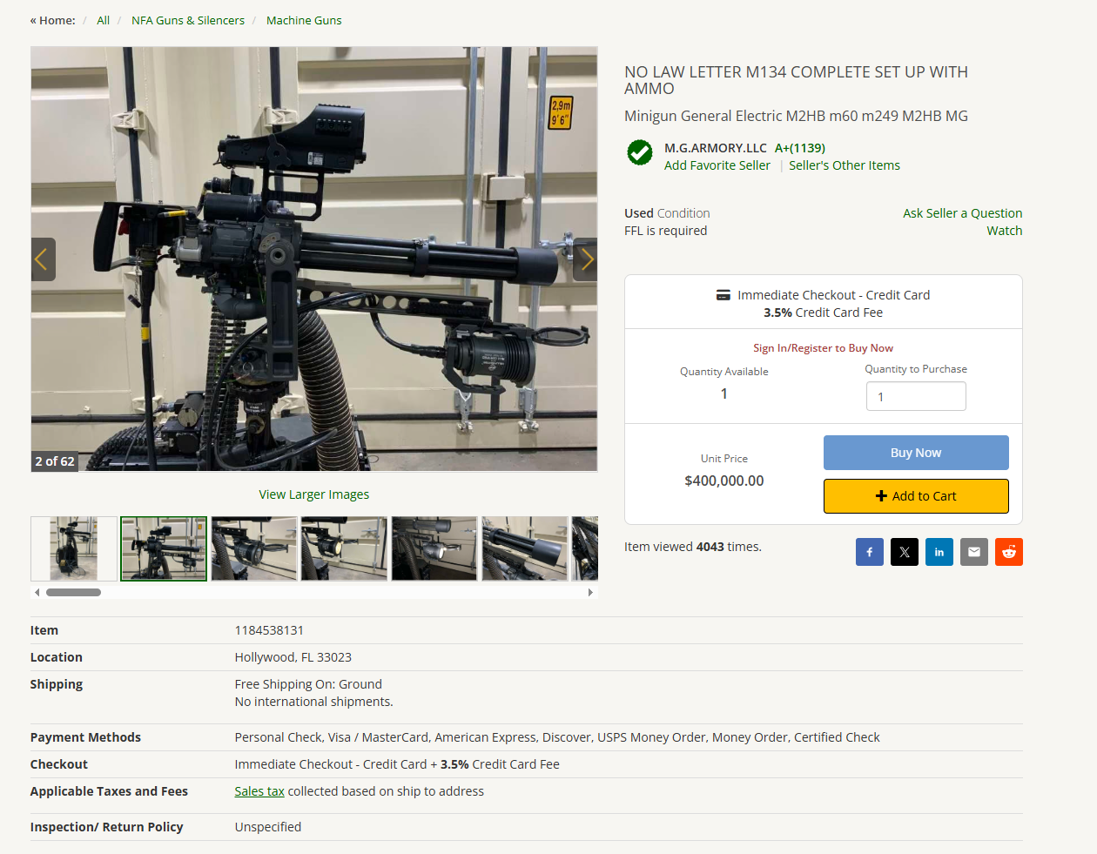1097x854 pixels.
Task: Watch this item
Action: tap(1004, 231)
